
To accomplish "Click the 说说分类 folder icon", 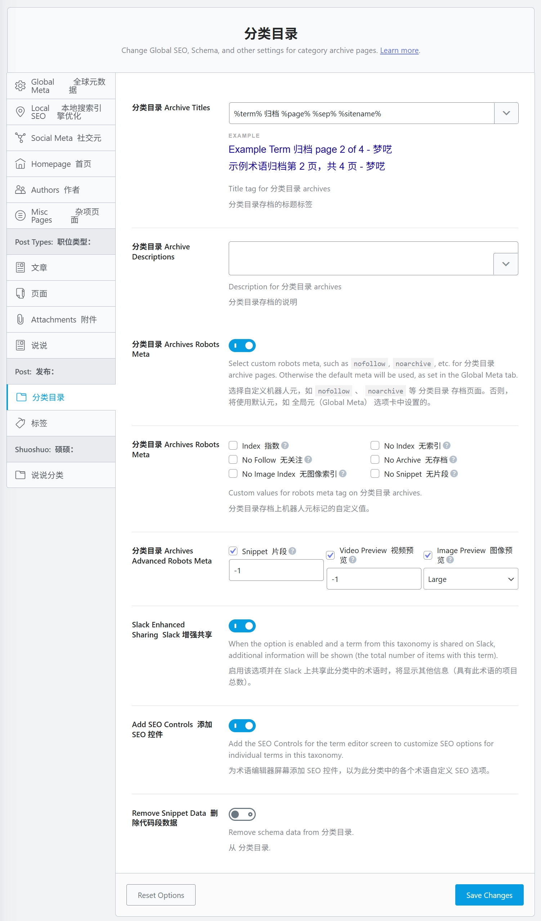I will tap(20, 475).
